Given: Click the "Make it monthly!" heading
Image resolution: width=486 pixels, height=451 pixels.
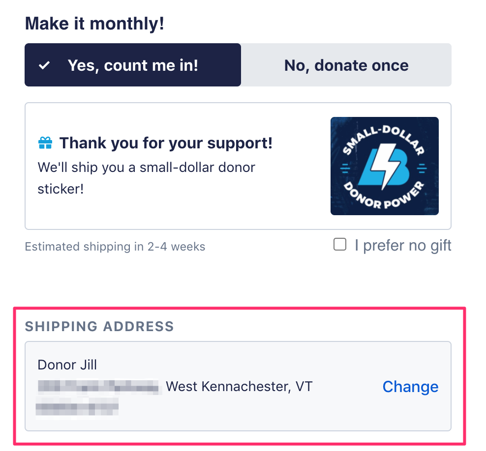Looking at the screenshot, I should pos(94,24).
